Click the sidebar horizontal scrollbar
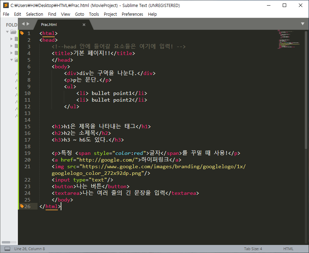Viewport: 309px width, 253px height. [x=6, y=242]
